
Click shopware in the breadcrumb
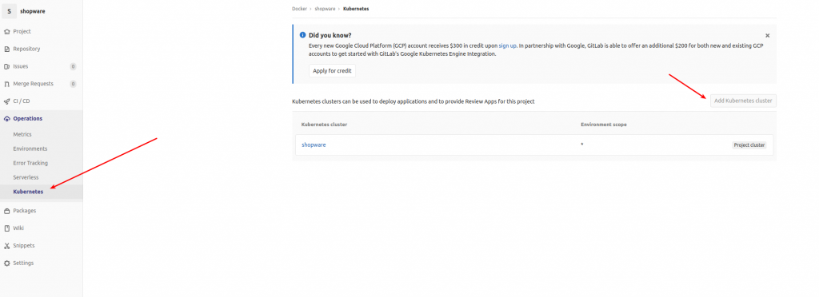click(x=325, y=9)
